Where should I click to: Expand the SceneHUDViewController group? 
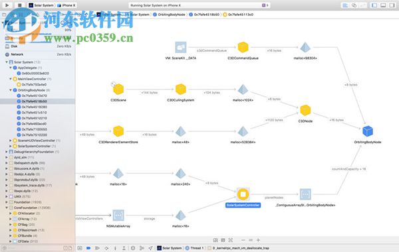pyautogui.click(x=11, y=141)
